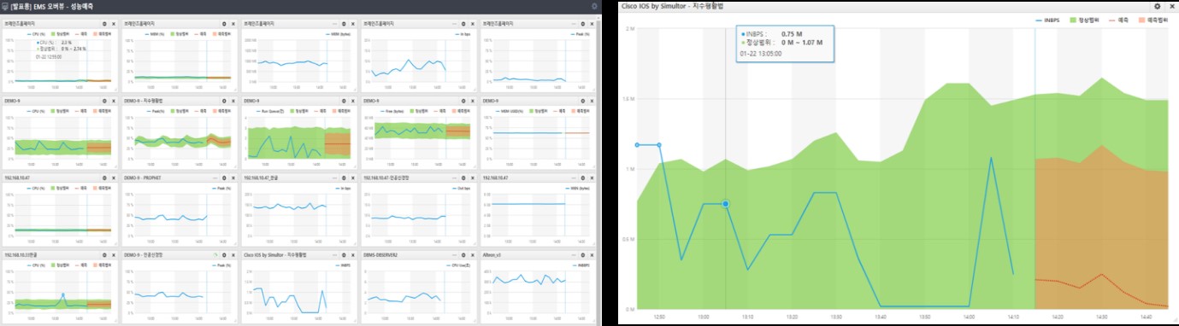Open settings gear of DEMO-9 CPU (%) widget
The width and height of the screenshot is (1179, 326).
tap(103, 101)
